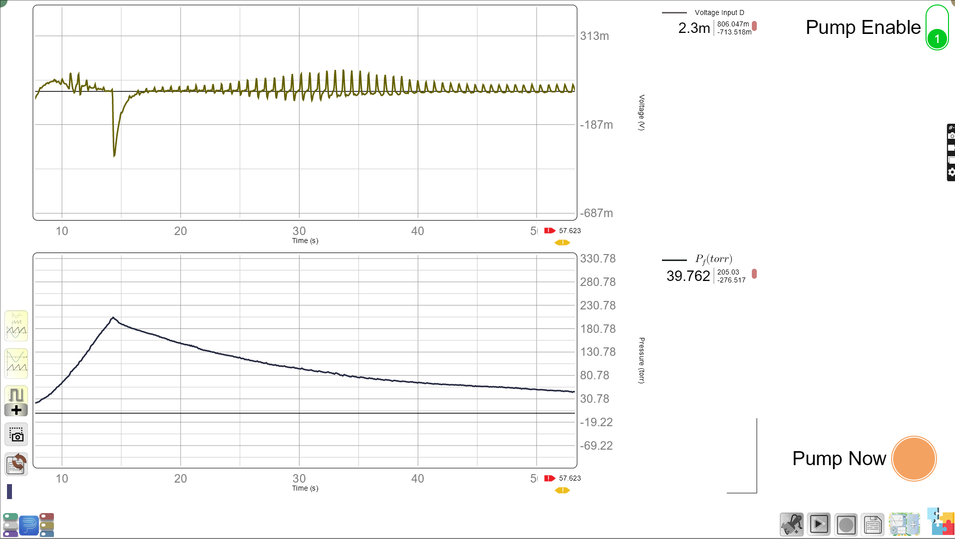
Task: Click the Voltage Input D color indicator
Action: point(754,26)
